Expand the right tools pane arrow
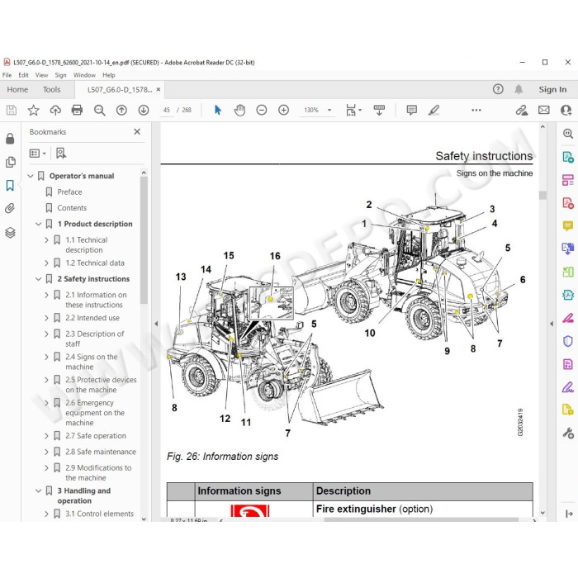This screenshot has height=578, width=578. coord(552,324)
